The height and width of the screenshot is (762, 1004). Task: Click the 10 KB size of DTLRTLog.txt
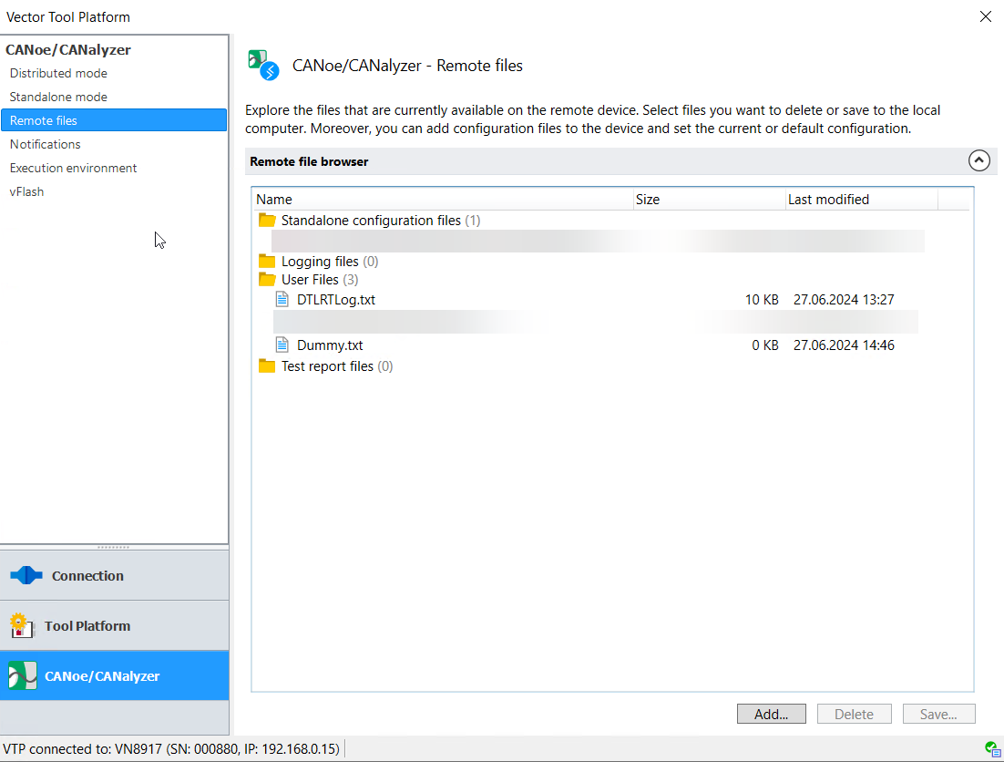(762, 300)
